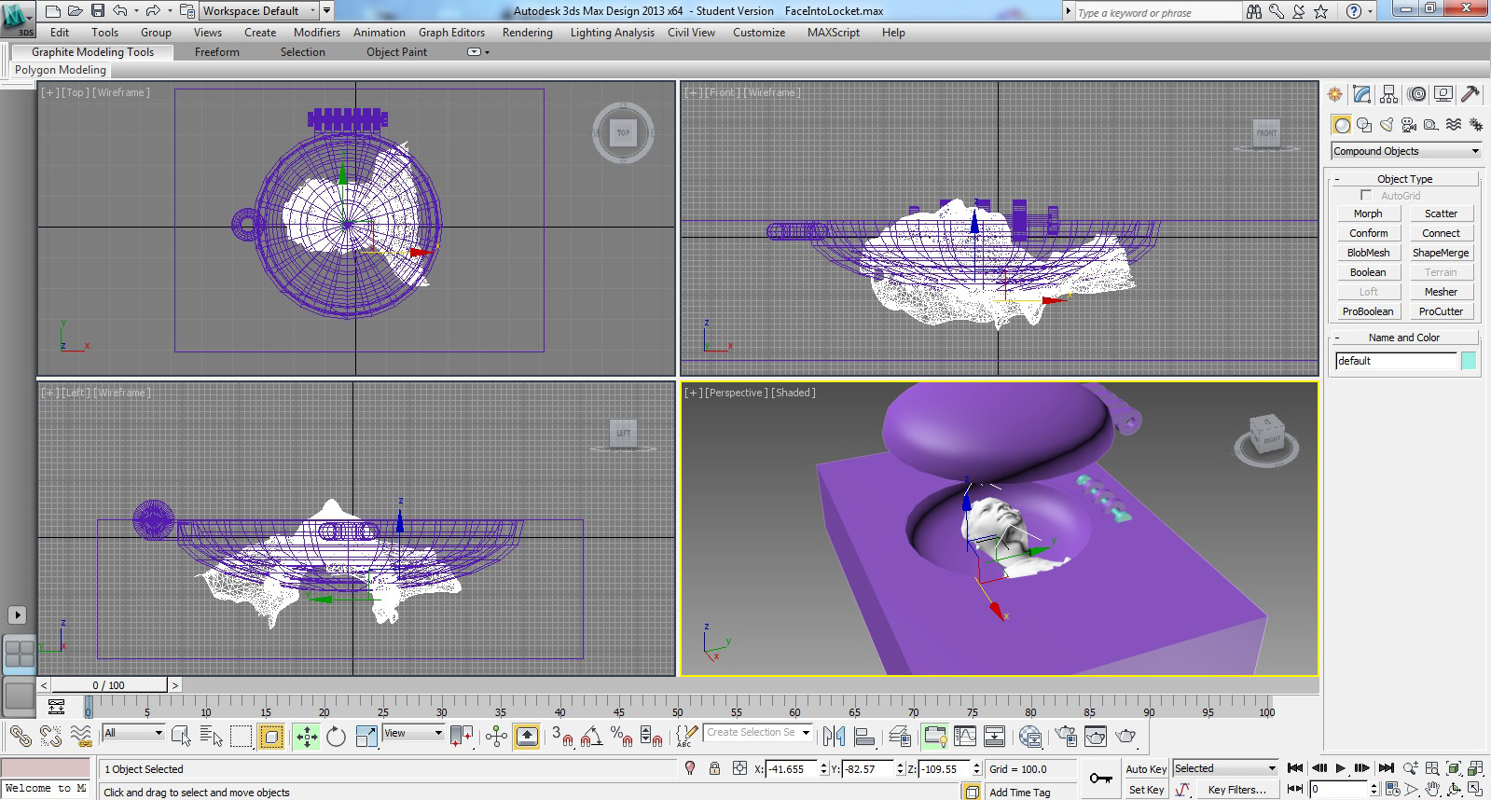Enable the AutoGrid checkbox
1491x800 pixels.
(1366, 196)
